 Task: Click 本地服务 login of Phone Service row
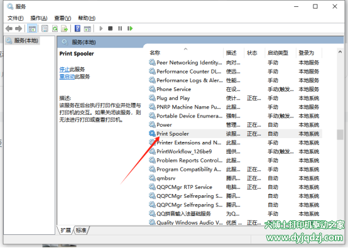308,89
